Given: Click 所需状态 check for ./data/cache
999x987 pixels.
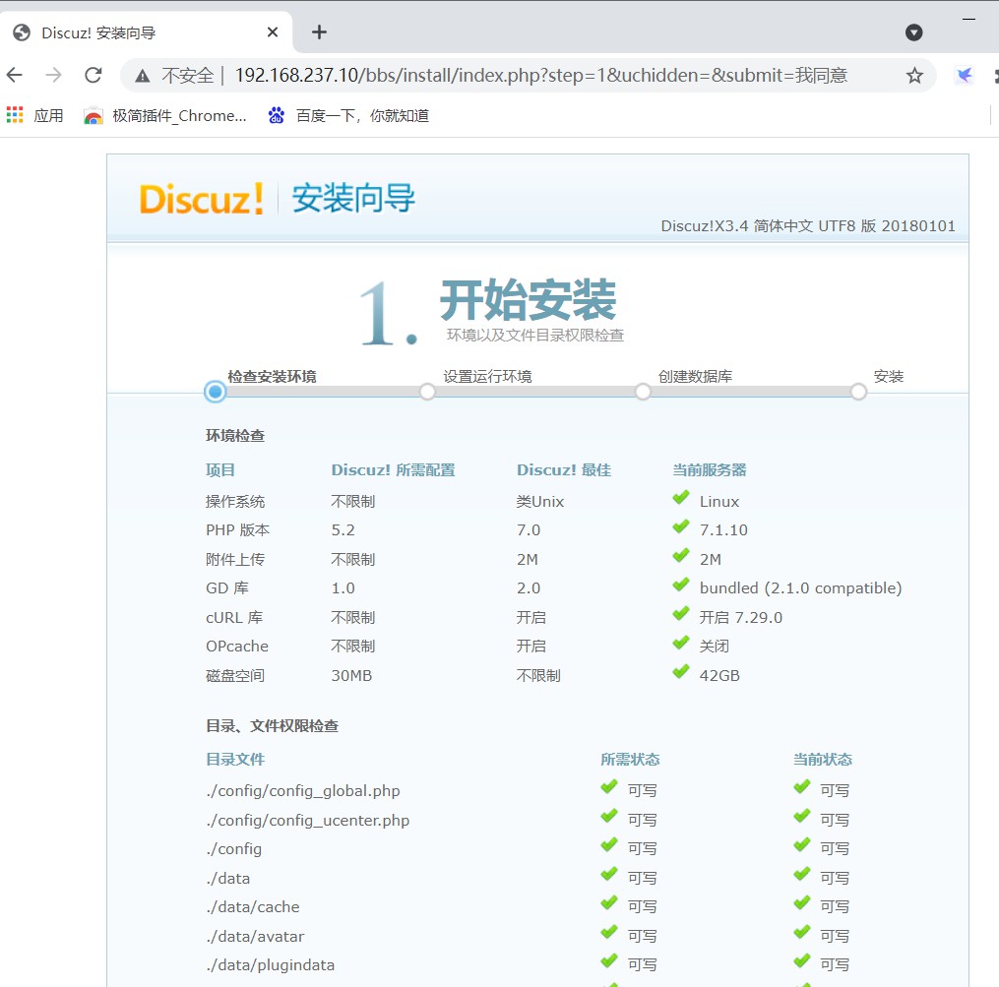Looking at the screenshot, I should click(609, 903).
